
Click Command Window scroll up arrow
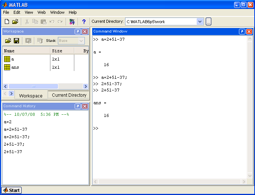pos(250,39)
